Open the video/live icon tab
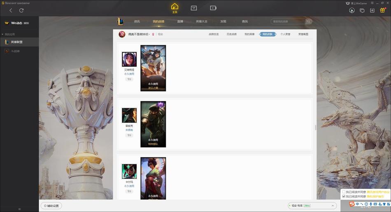This screenshot has height=212, width=391. click(213, 8)
